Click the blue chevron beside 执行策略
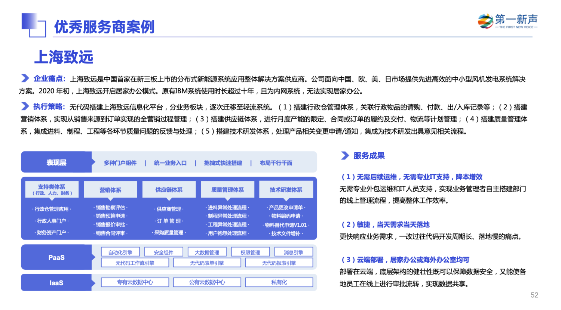 [x=25, y=106]
